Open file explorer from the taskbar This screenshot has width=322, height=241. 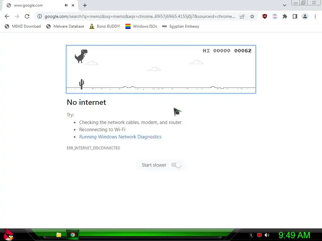click(59, 235)
